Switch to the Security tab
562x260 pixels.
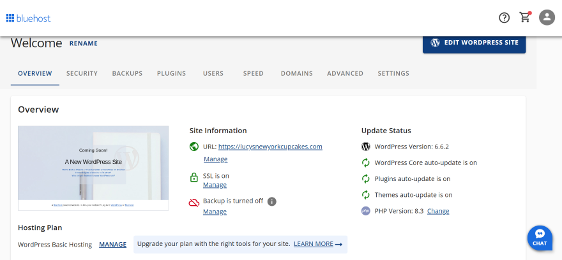coord(82,74)
